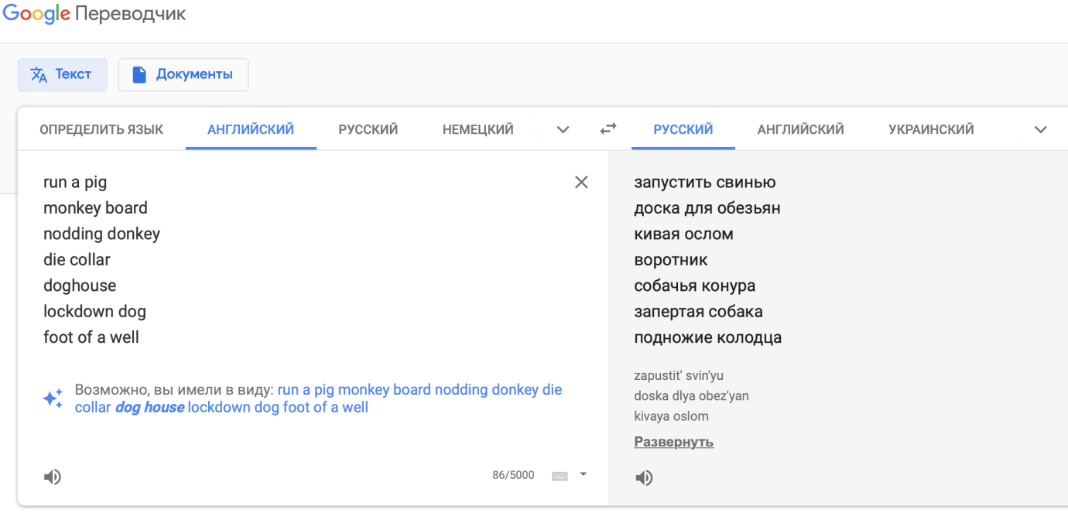Choose Украинский as target language
1068x513 pixels.
931,130
